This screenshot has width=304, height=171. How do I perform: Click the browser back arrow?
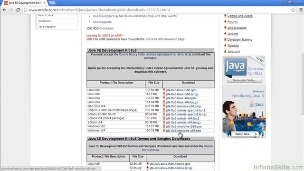tap(4, 9)
